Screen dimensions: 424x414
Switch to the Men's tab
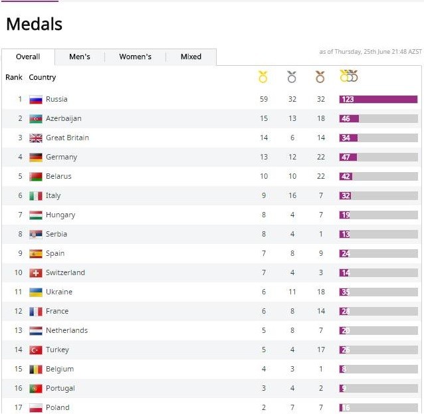pos(80,57)
